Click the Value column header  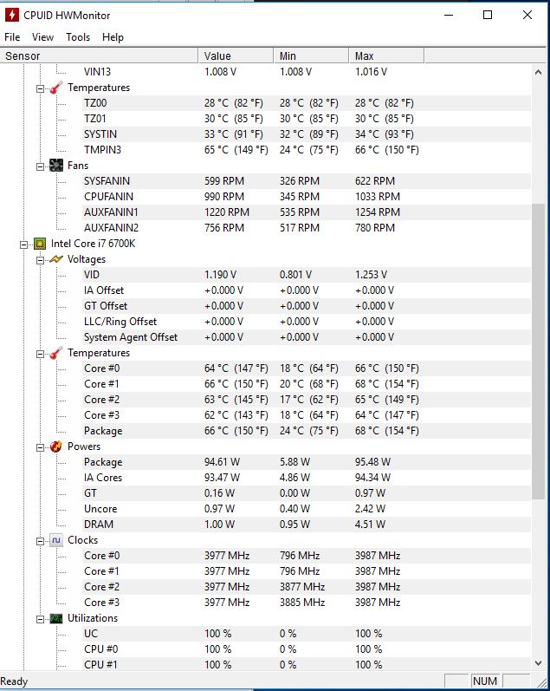(236, 56)
